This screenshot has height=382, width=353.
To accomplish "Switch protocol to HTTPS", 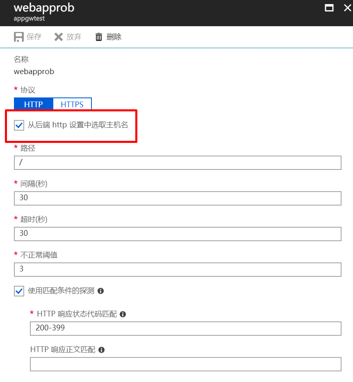I will click(x=72, y=104).
